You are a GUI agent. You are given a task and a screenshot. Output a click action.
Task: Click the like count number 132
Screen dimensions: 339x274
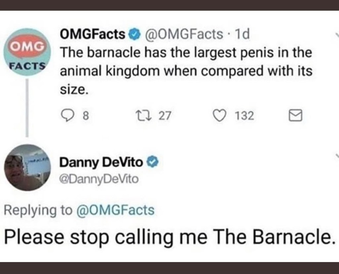click(x=245, y=116)
